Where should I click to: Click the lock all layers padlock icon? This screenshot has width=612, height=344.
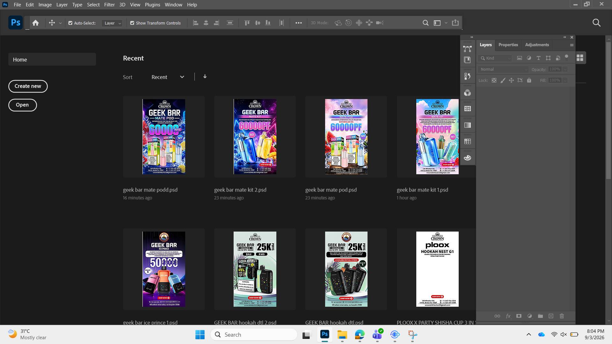pyautogui.click(x=529, y=80)
